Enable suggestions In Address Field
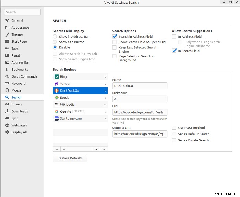 pyautogui.click(x=174, y=37)
